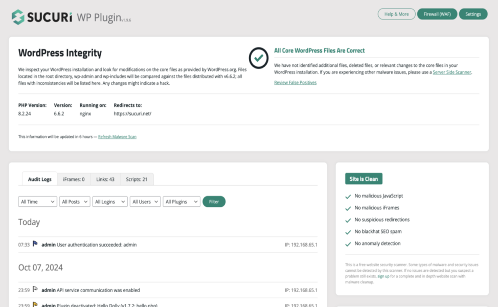Open the Settings page
Screen dimensions: 498x307
[473, 14]
